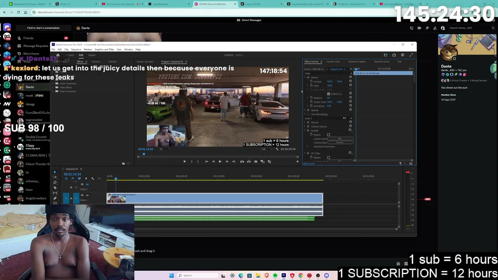
Task: Open Dante direct message in Discord list
Action: pos(30,87)
